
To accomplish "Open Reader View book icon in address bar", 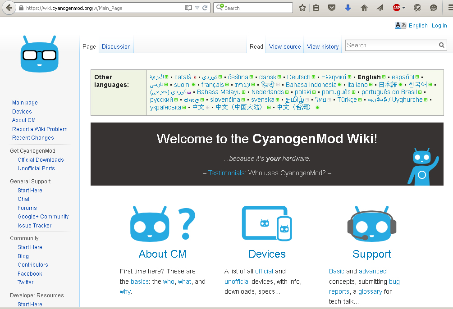I will (188, 8).
